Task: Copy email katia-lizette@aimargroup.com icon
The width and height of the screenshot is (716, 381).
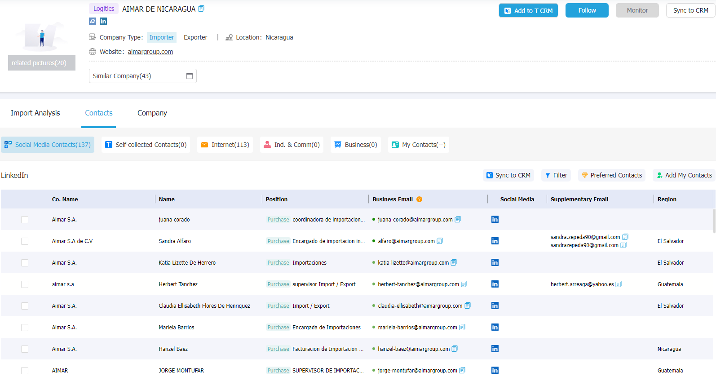Action: pos(454,262)
